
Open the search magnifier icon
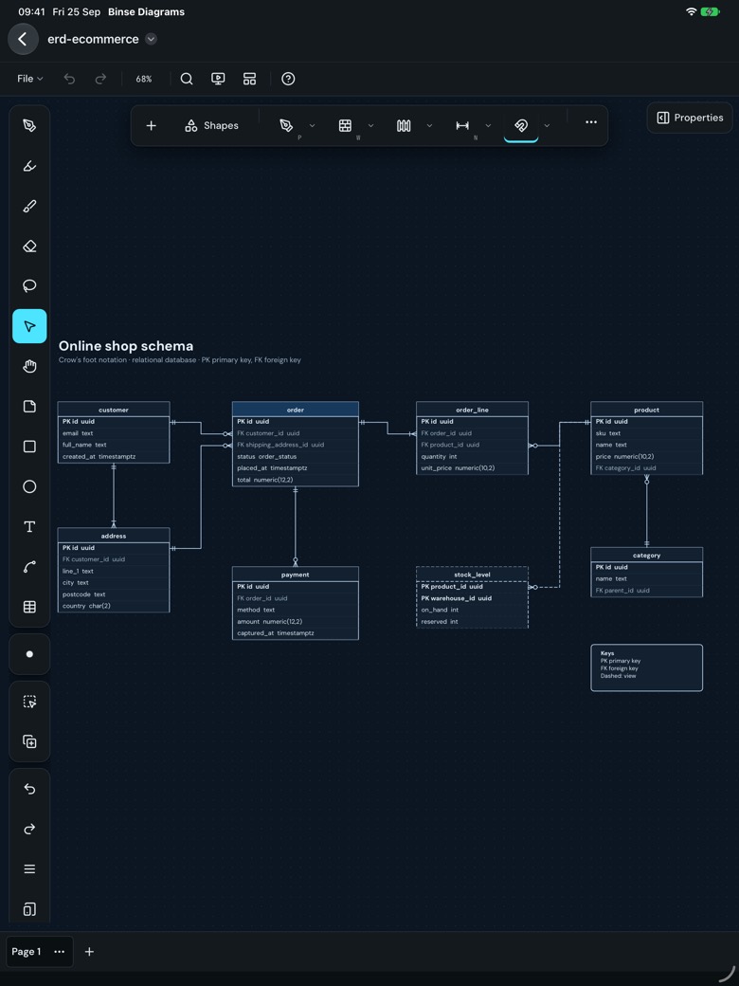tap(187, 79)
